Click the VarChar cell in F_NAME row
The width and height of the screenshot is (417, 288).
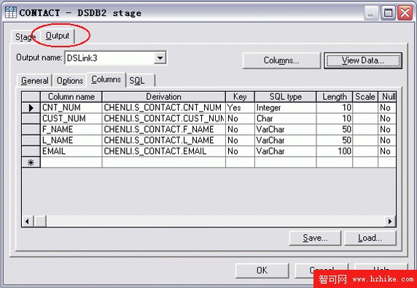[x=285, y=130]
